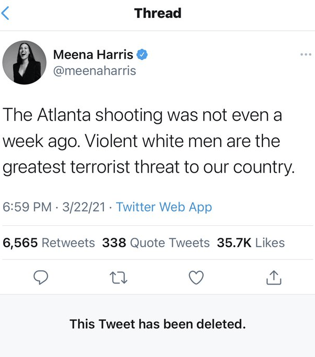Image resolution: width=315 pixels, height=357 pixels.
Task: Tap the retweet arrows icon
Action: [119, 277]
